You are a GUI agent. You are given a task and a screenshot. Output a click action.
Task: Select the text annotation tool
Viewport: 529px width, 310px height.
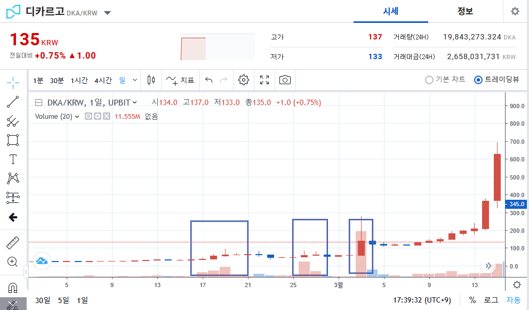[13, 159]
